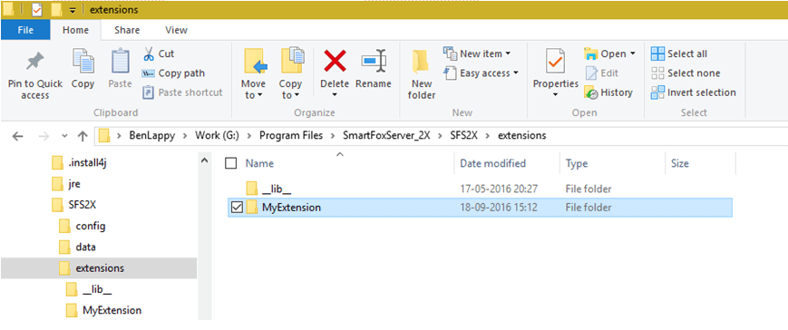Click Paste shortcut in the ribbon

[182, 92]
